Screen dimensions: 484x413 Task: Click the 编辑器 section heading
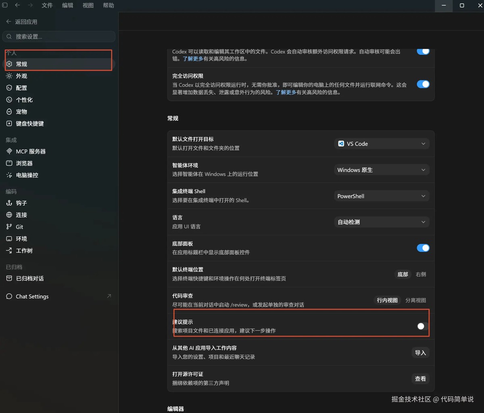(x=175, y=409)
